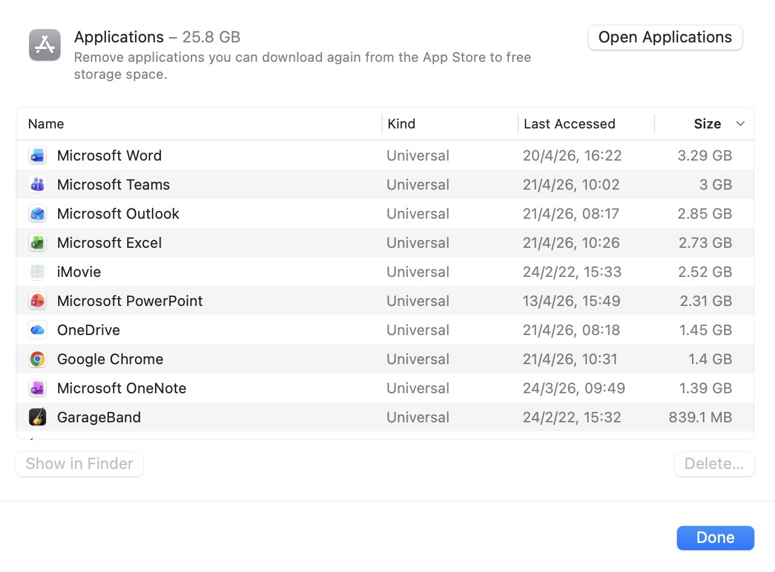Click the 21/4/26, 10:31 access date
Screen dimensions: 775x572
570,359
